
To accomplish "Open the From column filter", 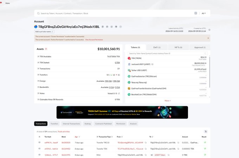I will (122, 137).
